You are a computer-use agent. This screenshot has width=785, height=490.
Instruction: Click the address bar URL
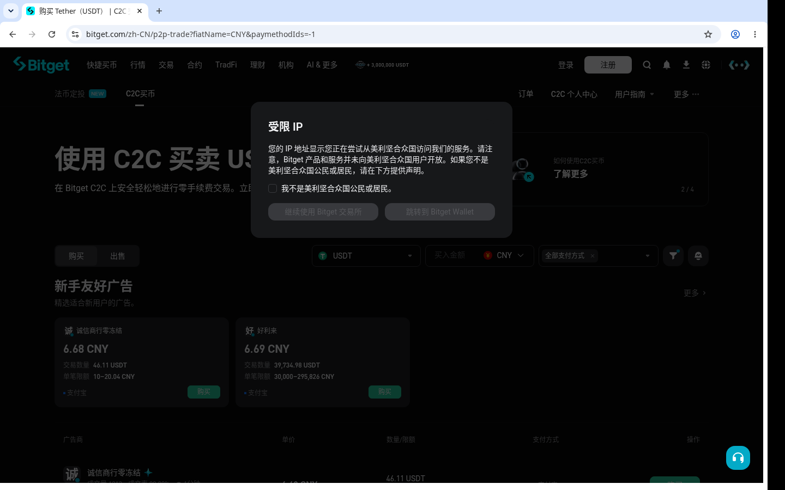tap(201, 34)
